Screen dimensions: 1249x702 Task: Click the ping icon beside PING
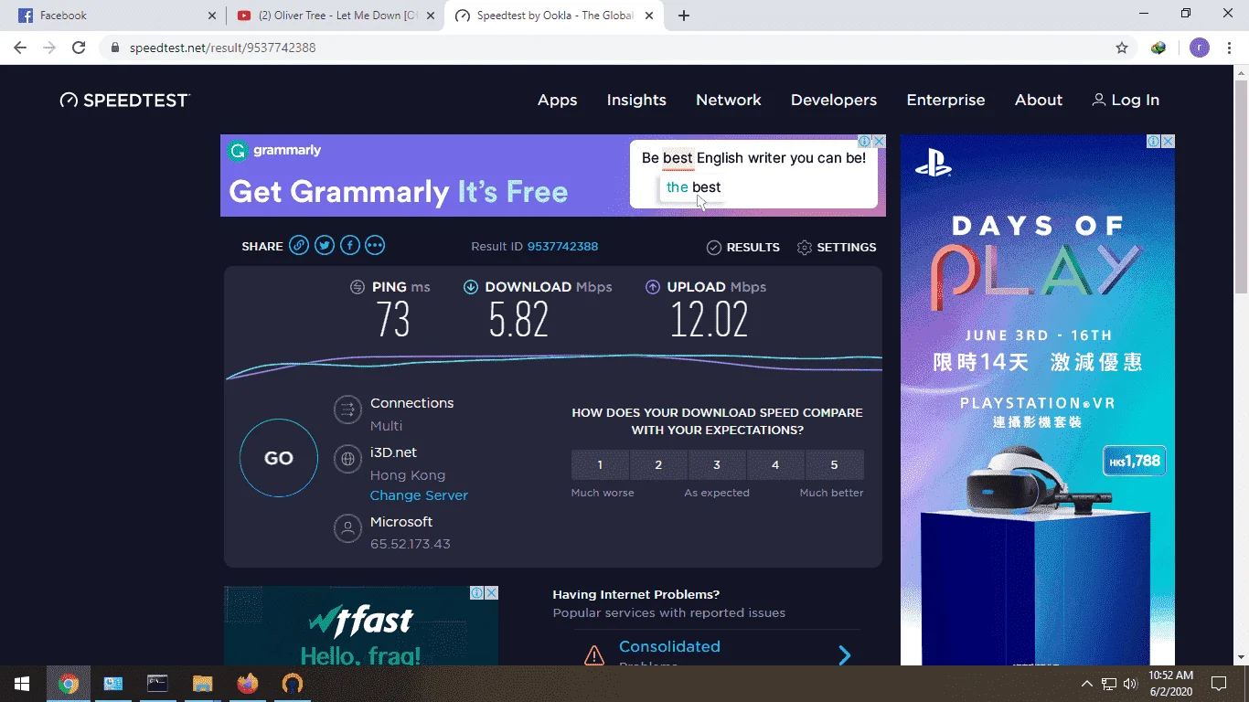point(358,287)
